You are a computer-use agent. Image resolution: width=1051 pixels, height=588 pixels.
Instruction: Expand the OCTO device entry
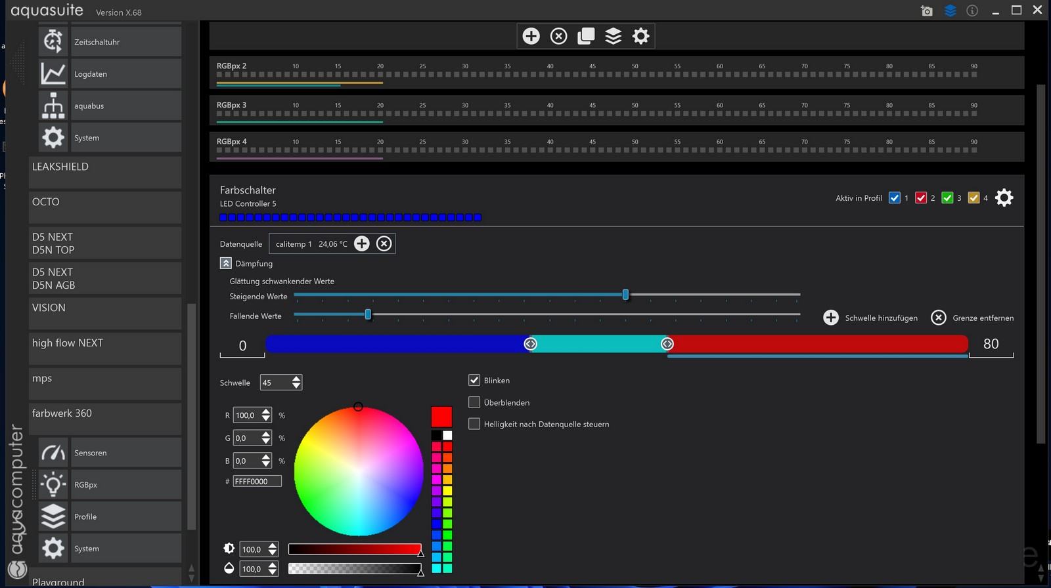click(x=105, y=208)
